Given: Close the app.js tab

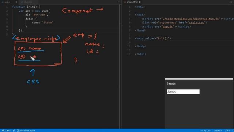Looking at the screenshot, I should pos(16,2).
